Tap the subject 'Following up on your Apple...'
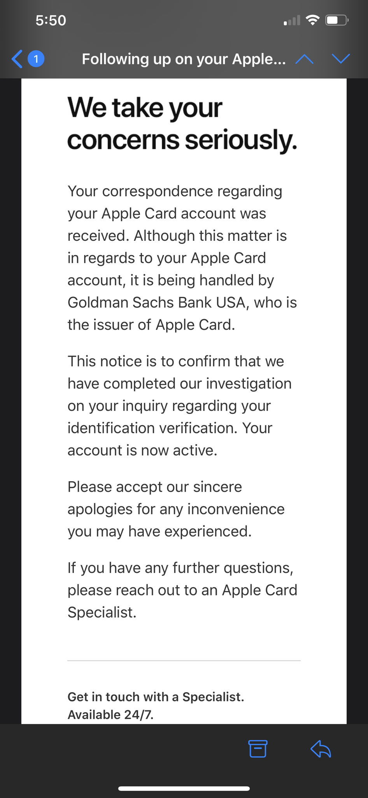 tap(184, 59)
